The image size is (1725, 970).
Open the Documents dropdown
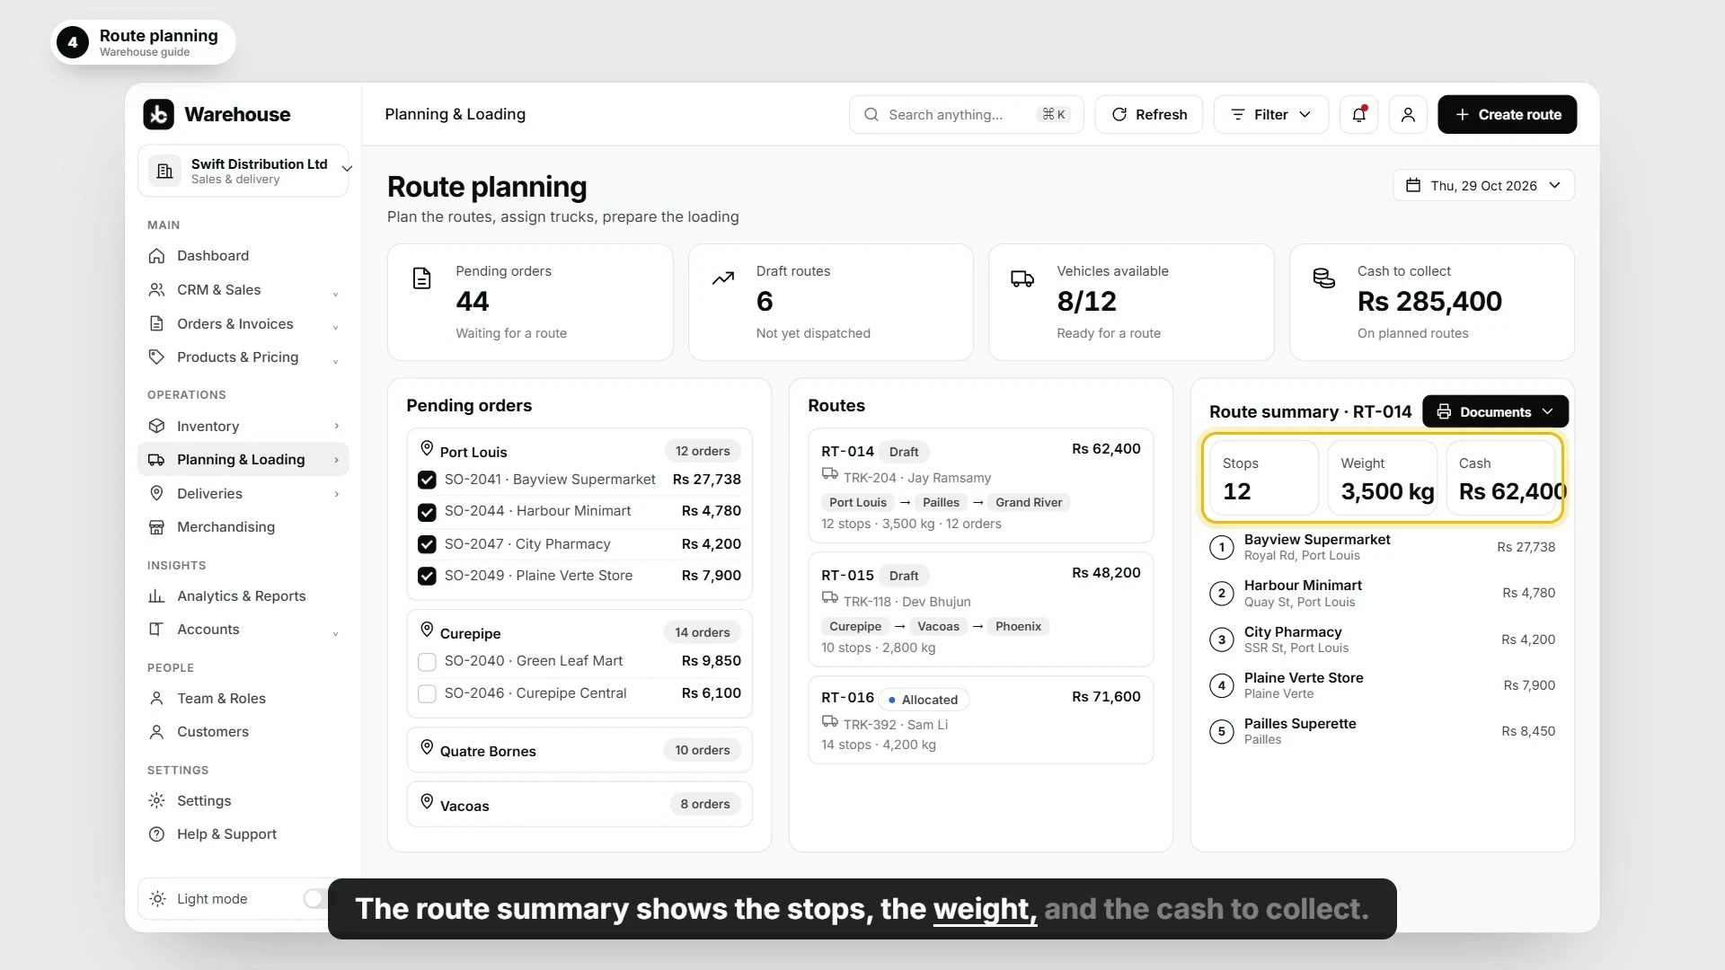1495,411
